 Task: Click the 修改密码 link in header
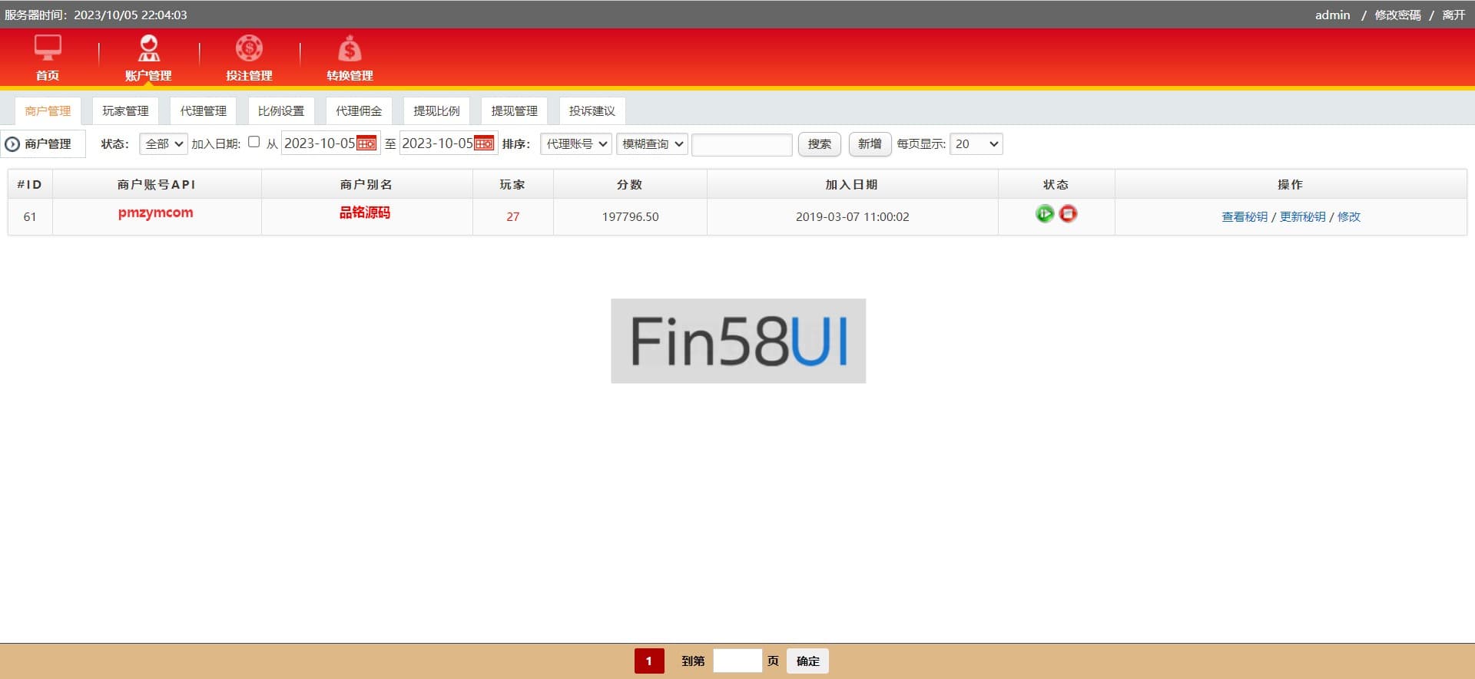[1397, 15]
